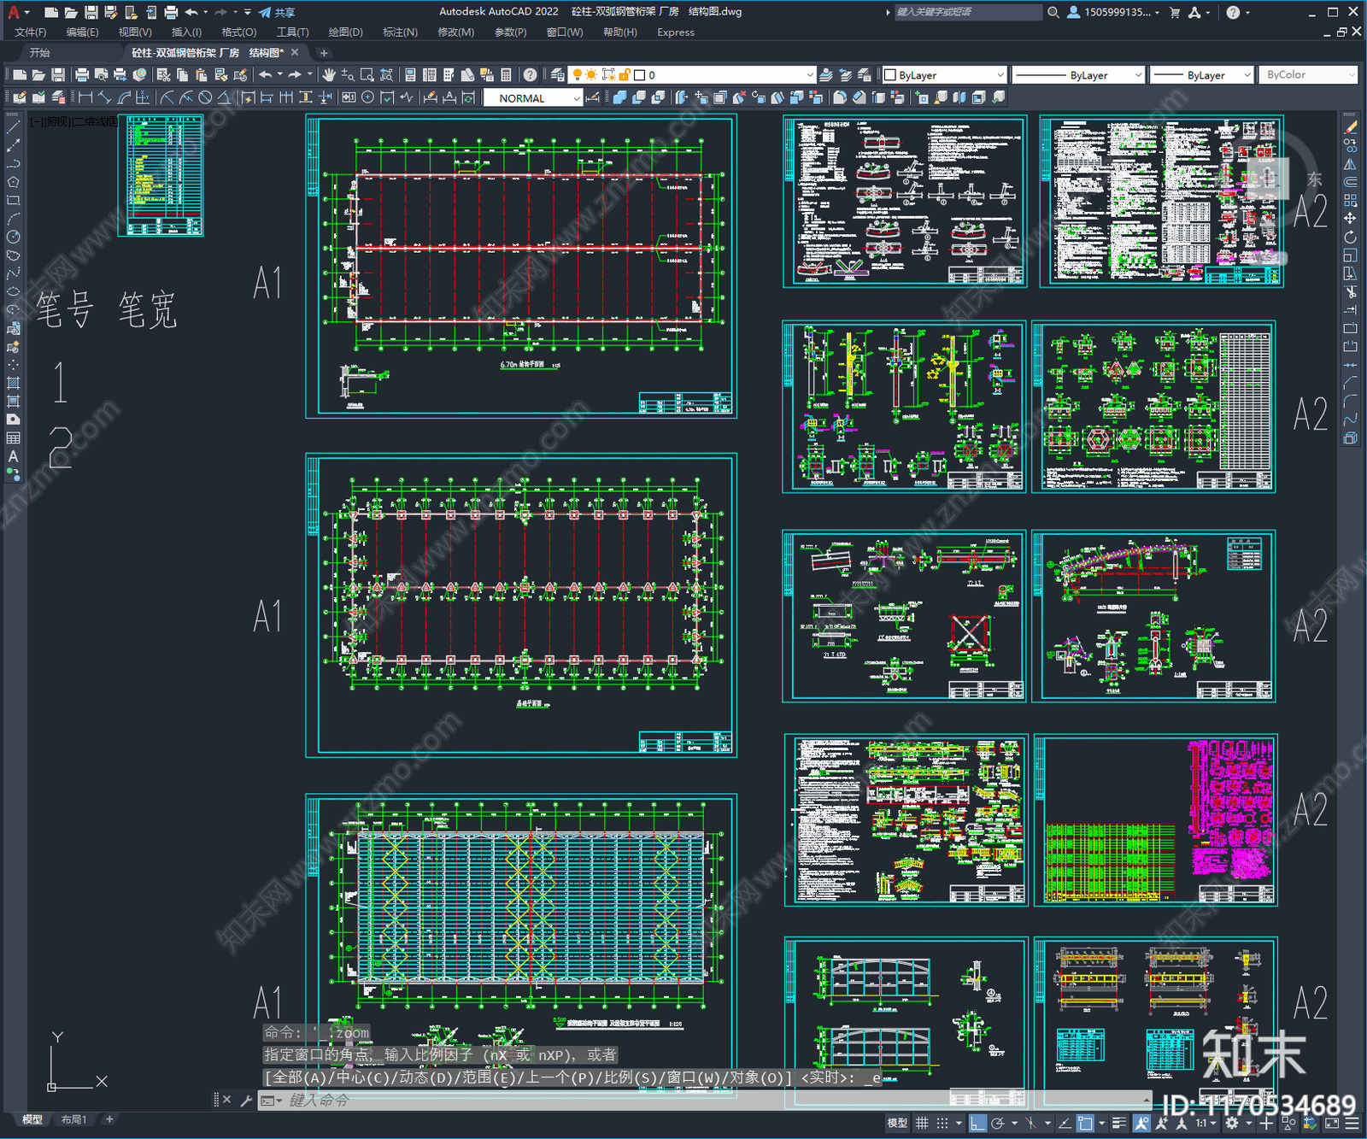The image size is (1367, 1139).
Task: Select the Polygon draw tool
Action: (13, 182)
